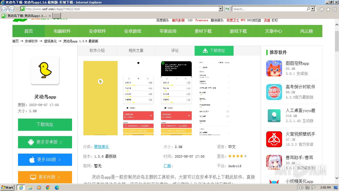This screenshot has width=339, height=191.
Task: Open the 人工桌面yoyo鹿 icon
Action: (x=274, y=116)
